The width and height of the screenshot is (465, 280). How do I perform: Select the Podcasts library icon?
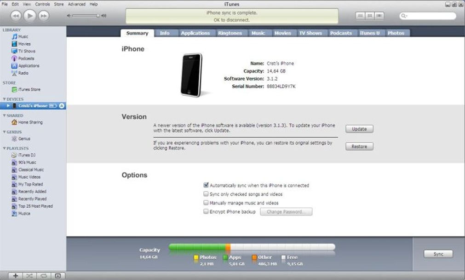pos(14,58)
